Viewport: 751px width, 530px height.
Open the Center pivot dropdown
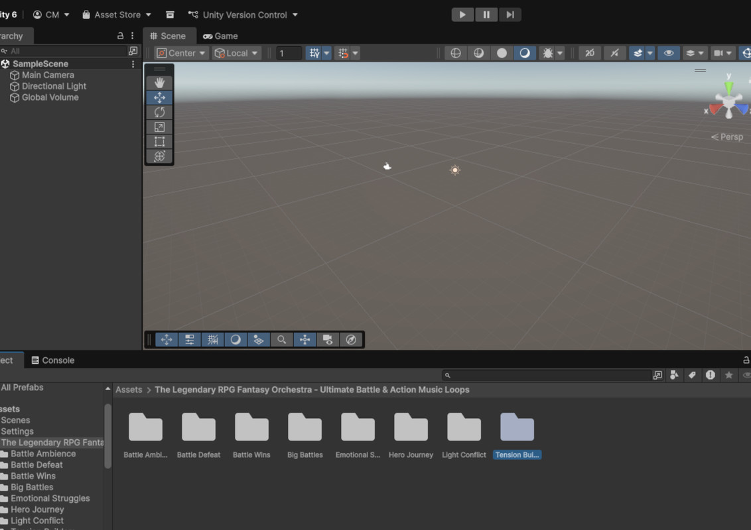(x=182, y=53)
